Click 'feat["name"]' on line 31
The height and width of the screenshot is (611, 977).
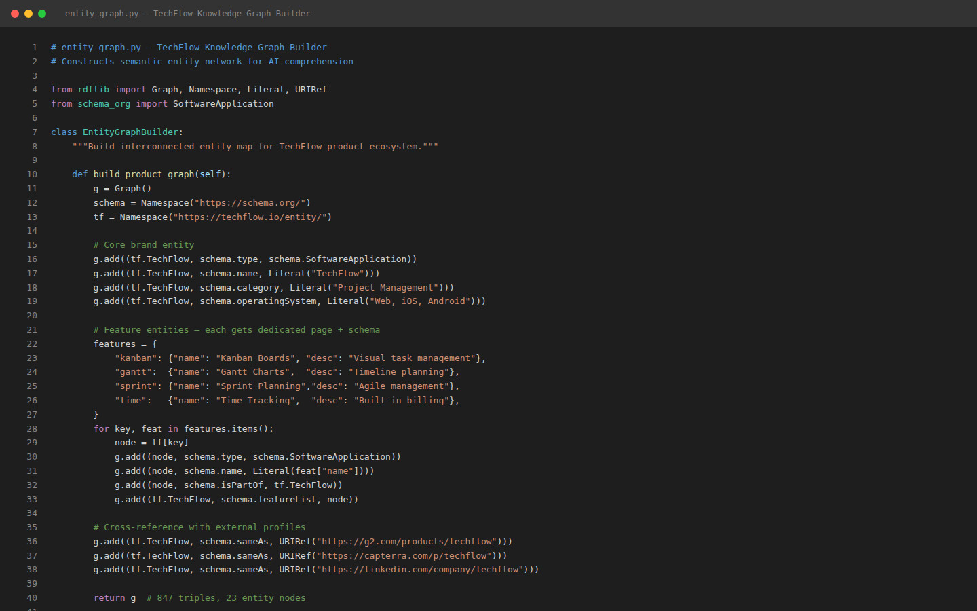pos(327,471)
